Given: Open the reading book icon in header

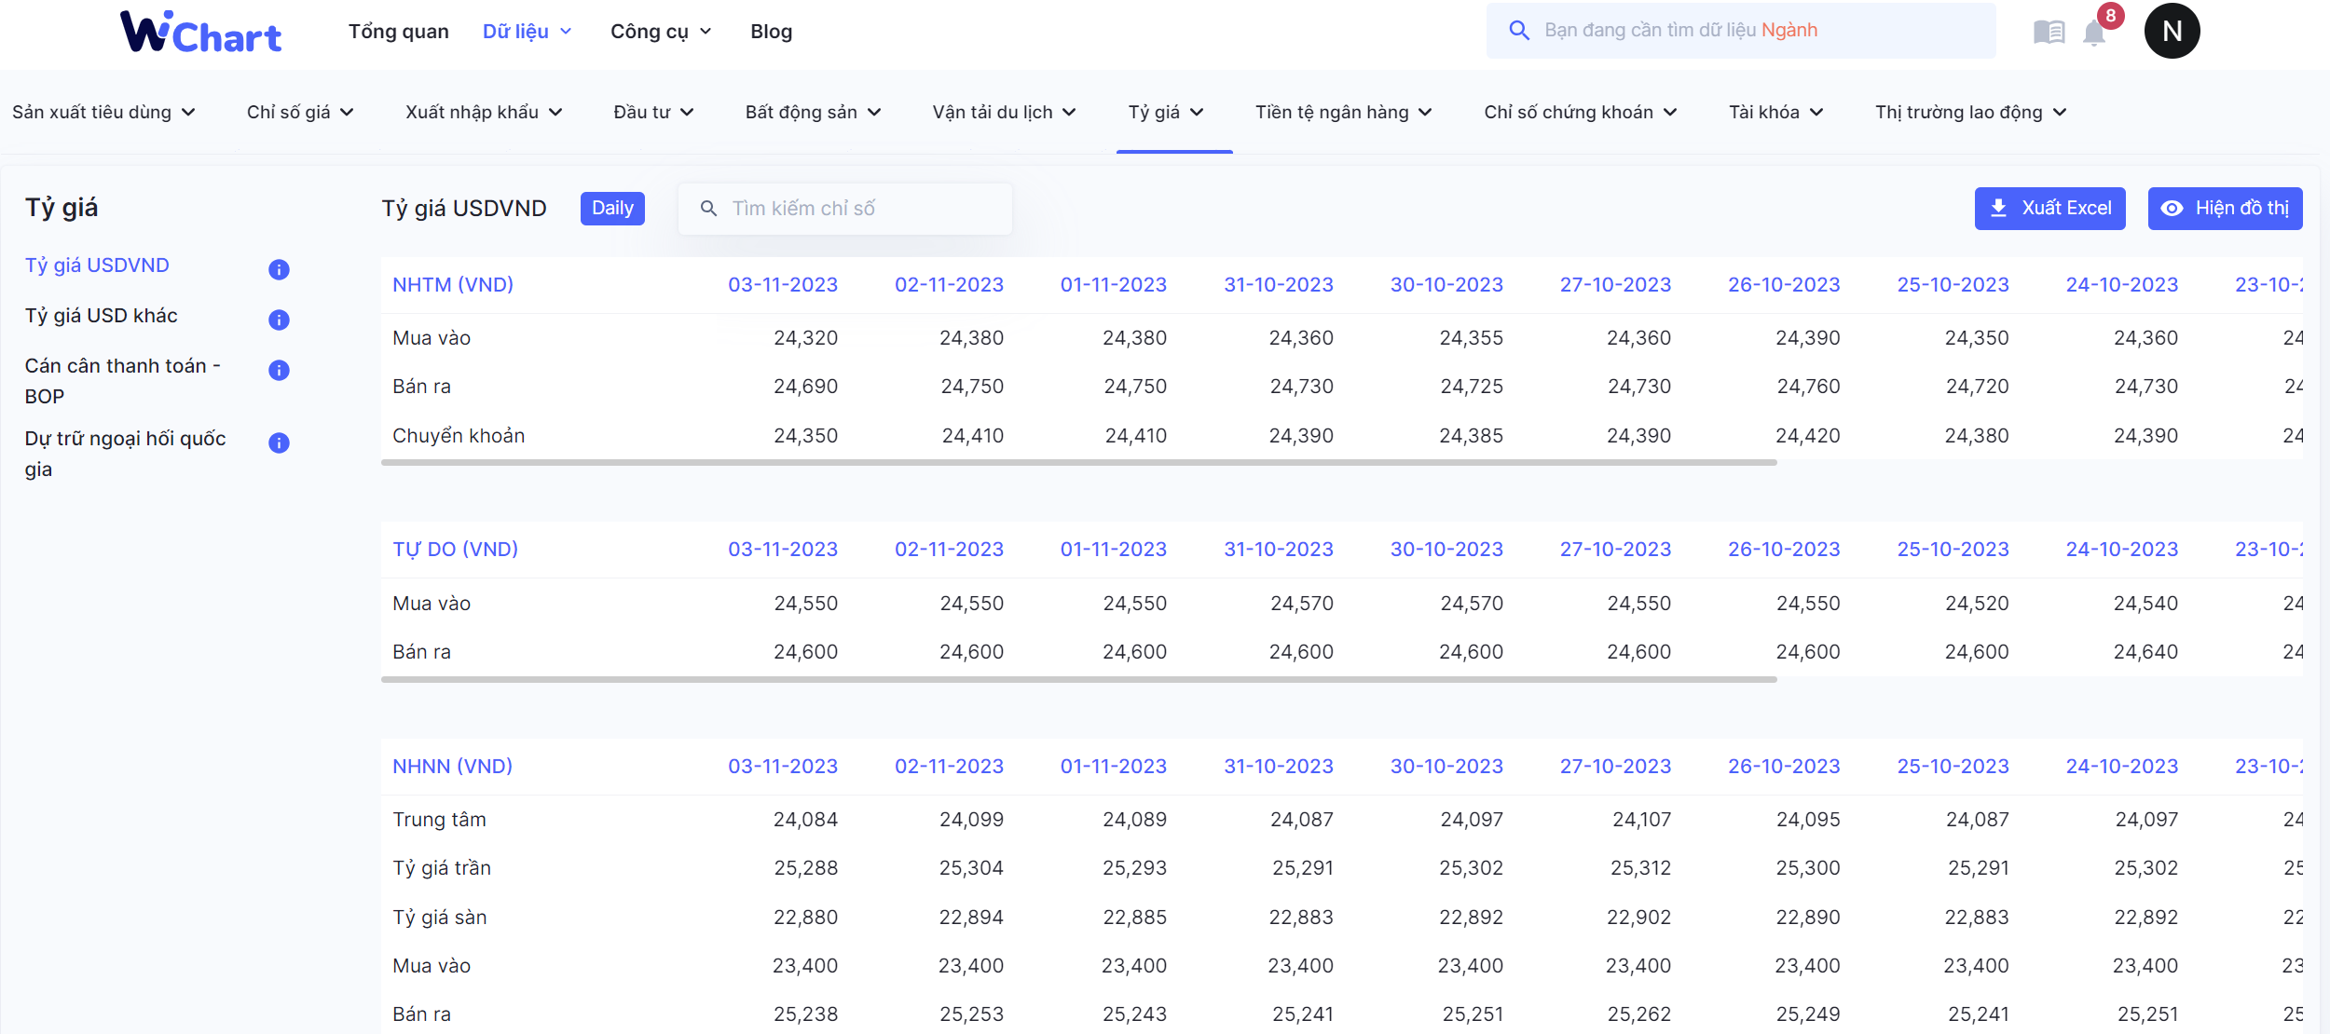Looking at the screenshot, I should (x=2049, y=32).
